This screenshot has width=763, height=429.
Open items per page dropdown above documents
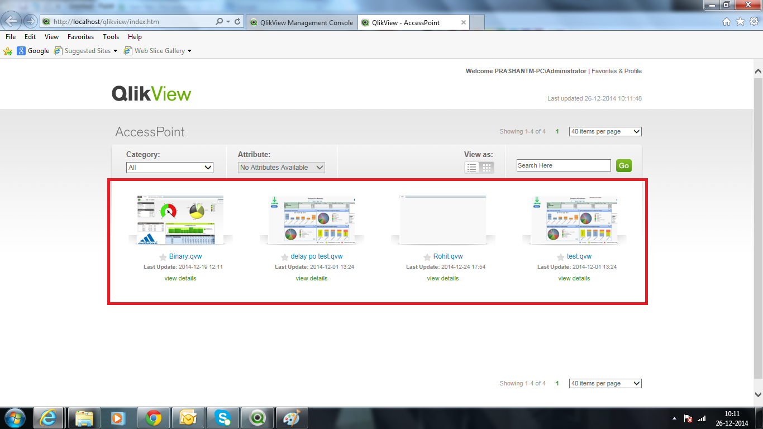(x=605, y=131)
